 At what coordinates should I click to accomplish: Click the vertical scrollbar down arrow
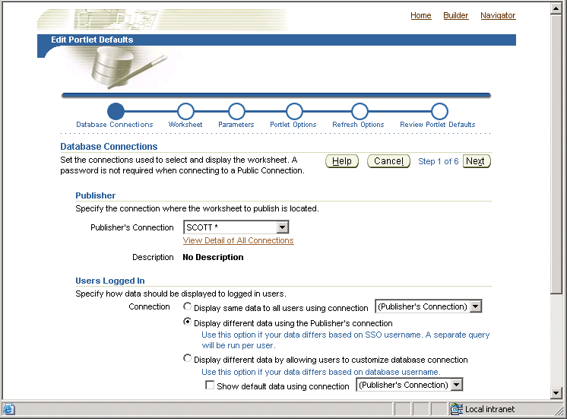click(x=556, y=393)
